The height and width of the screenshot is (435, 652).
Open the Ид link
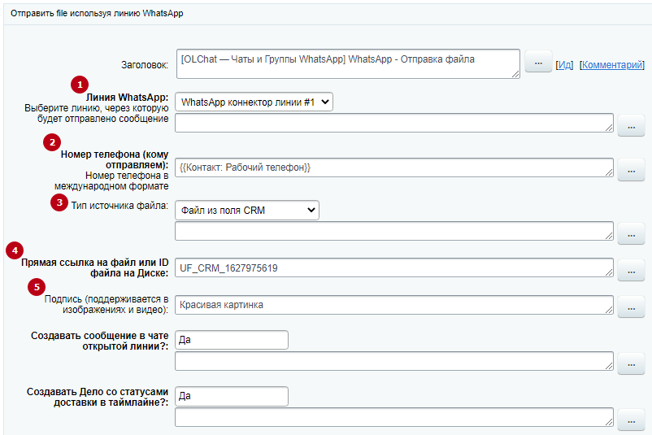[564, 65]
